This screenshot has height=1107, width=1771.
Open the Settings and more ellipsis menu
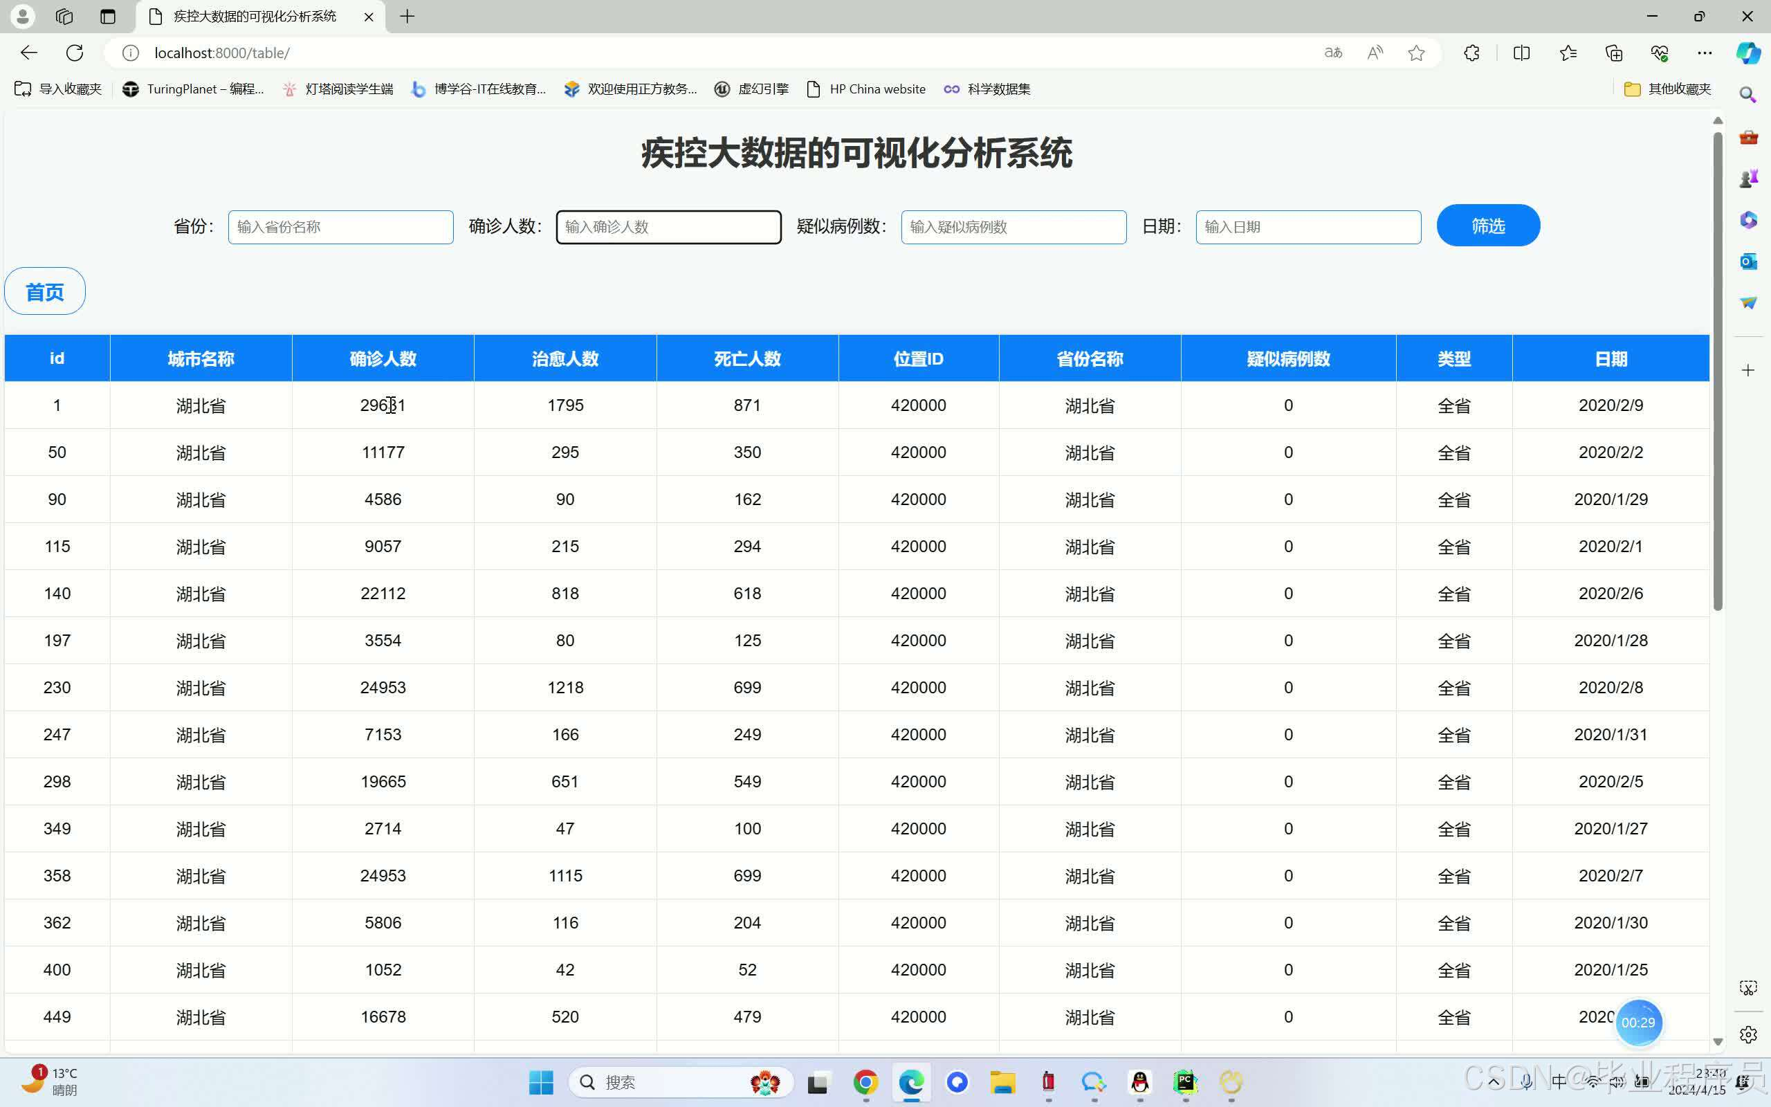tap(1705, 53)
